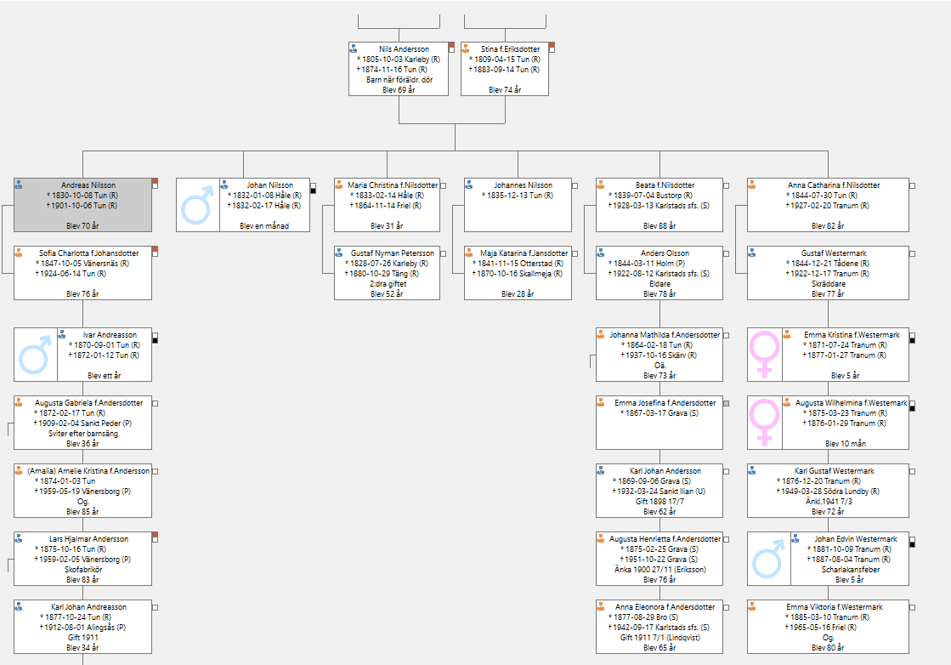The image size is (951, 665).
Task: Toggle the marker checkbox on Maria Christina f.Nilsdotter's box
Action: pyautogui.click(x=444, y=185)
